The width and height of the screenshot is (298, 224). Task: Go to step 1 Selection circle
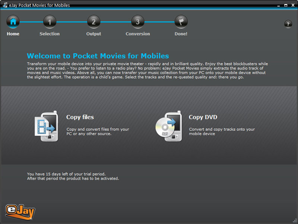50,22
